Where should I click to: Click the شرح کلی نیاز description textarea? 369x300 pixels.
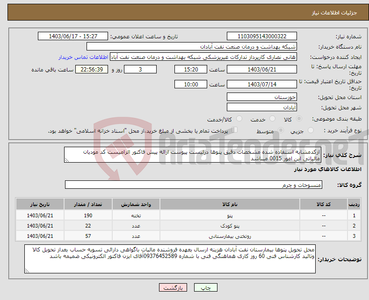193,155
